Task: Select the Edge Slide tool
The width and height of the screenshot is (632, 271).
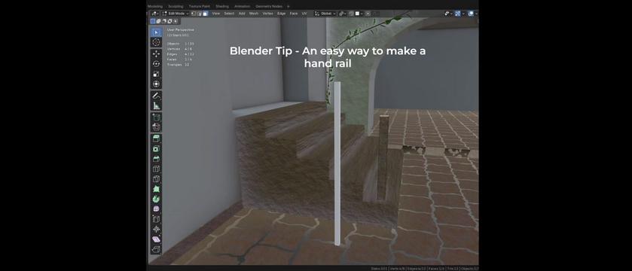Action: point(157,219)
